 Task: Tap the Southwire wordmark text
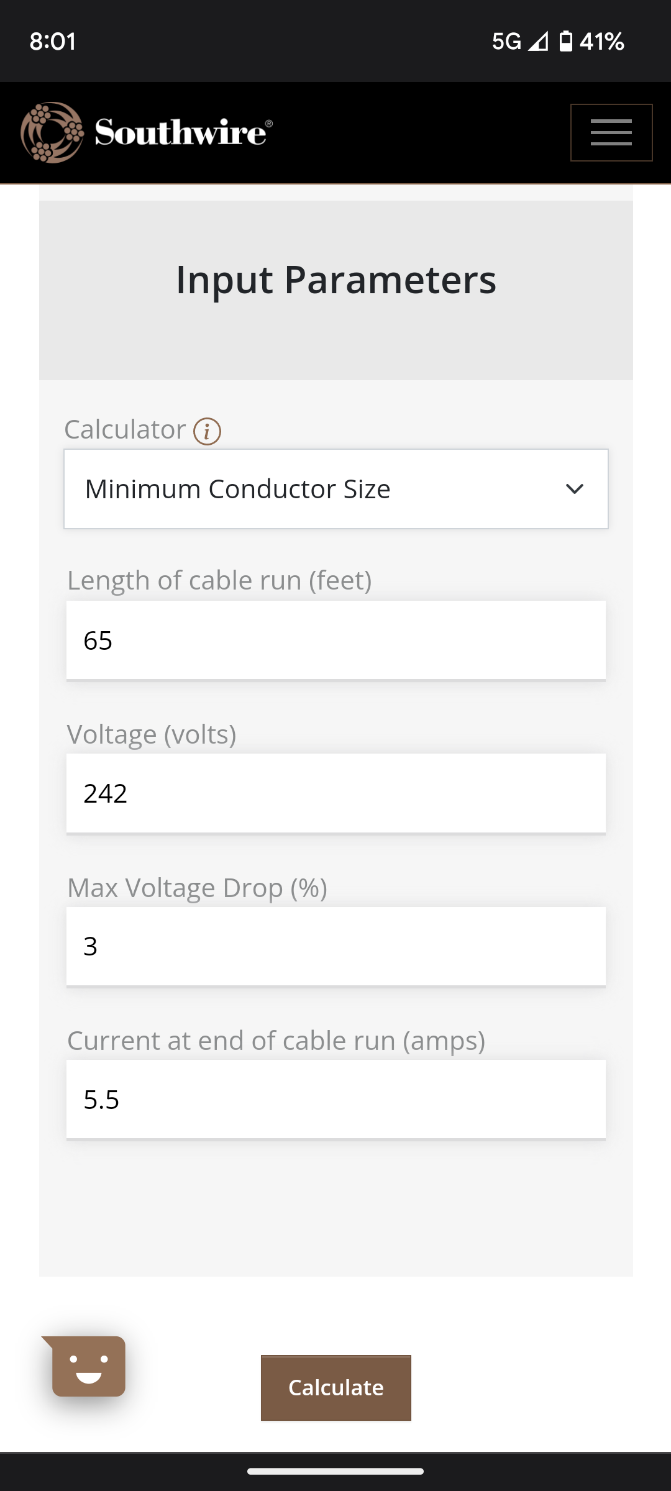click(x=183, y=132)
